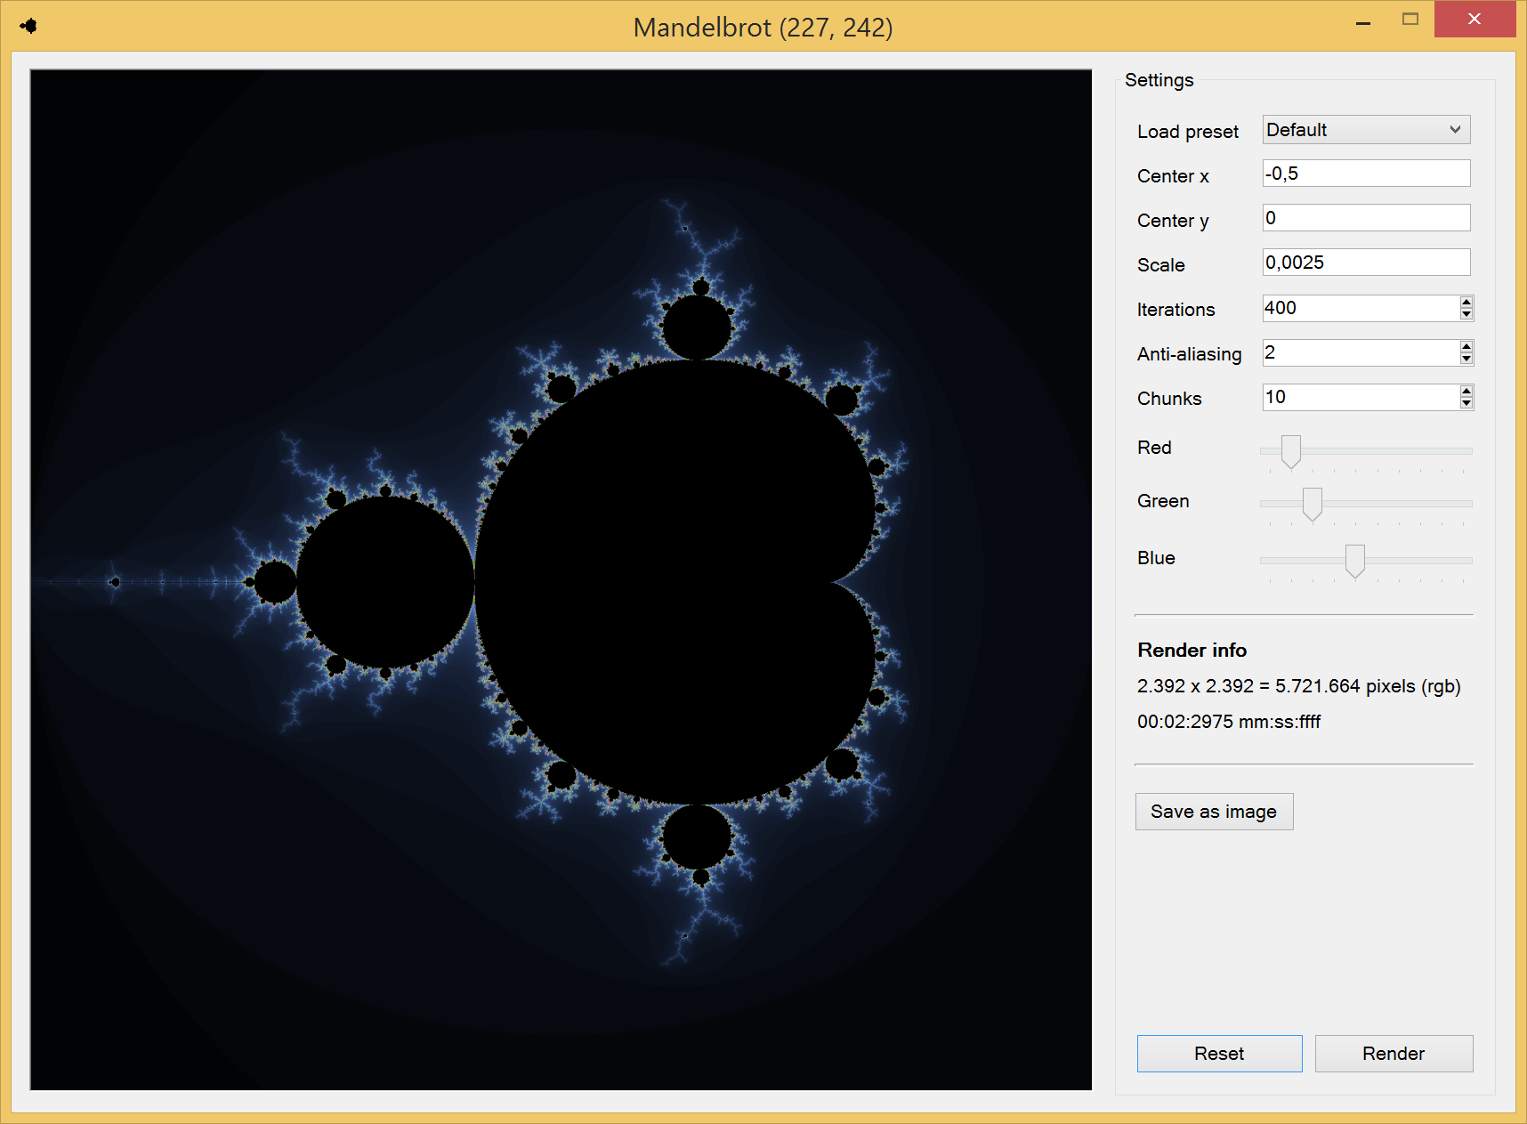The image size is (1527, 1124).
Task: Click the Green slider thumb
Action: click(1313, 504)
